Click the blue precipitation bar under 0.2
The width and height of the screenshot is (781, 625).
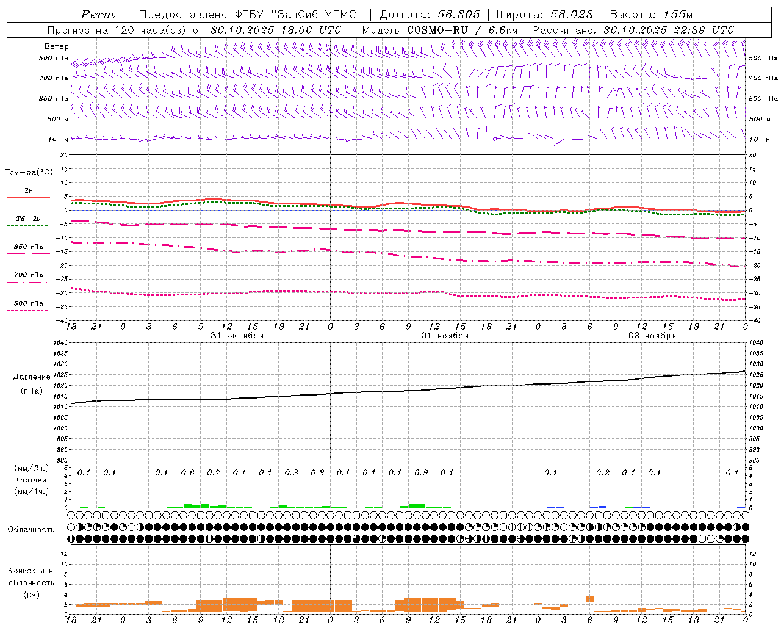click(598, 507)
